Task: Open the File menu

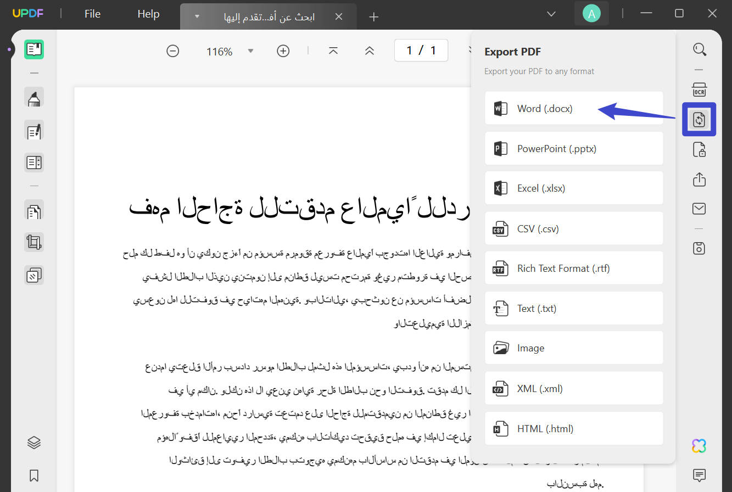Action: click(92, 14)
